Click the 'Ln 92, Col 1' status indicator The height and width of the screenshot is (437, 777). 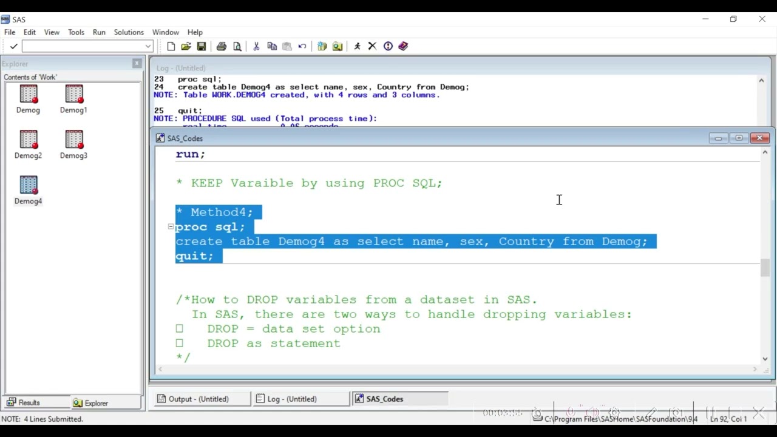tap(728, 419)
